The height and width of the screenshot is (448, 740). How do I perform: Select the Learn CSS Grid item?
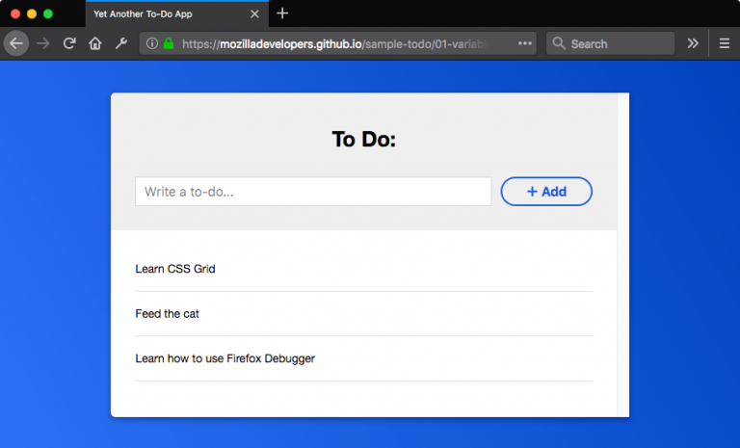[363, 269]
